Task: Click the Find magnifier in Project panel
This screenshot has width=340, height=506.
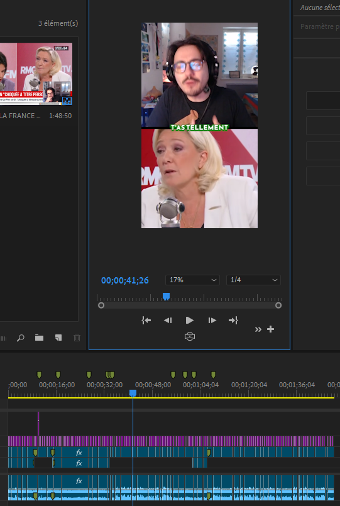Action: [20, 338]
